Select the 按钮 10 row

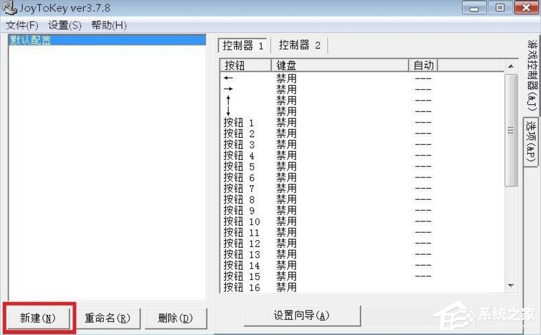pyautogui.click(x=362, y=221)
